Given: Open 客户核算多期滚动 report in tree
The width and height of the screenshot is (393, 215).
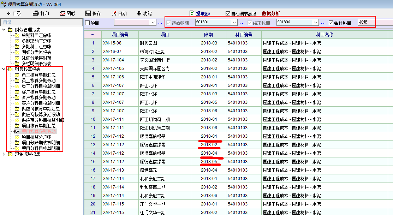Looking at the screenshot, I should point(38,97).
